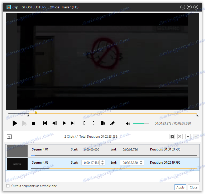
Task: Edit Segment 02 Start time field
Action: pyautogui.click(x=91, y=163)
